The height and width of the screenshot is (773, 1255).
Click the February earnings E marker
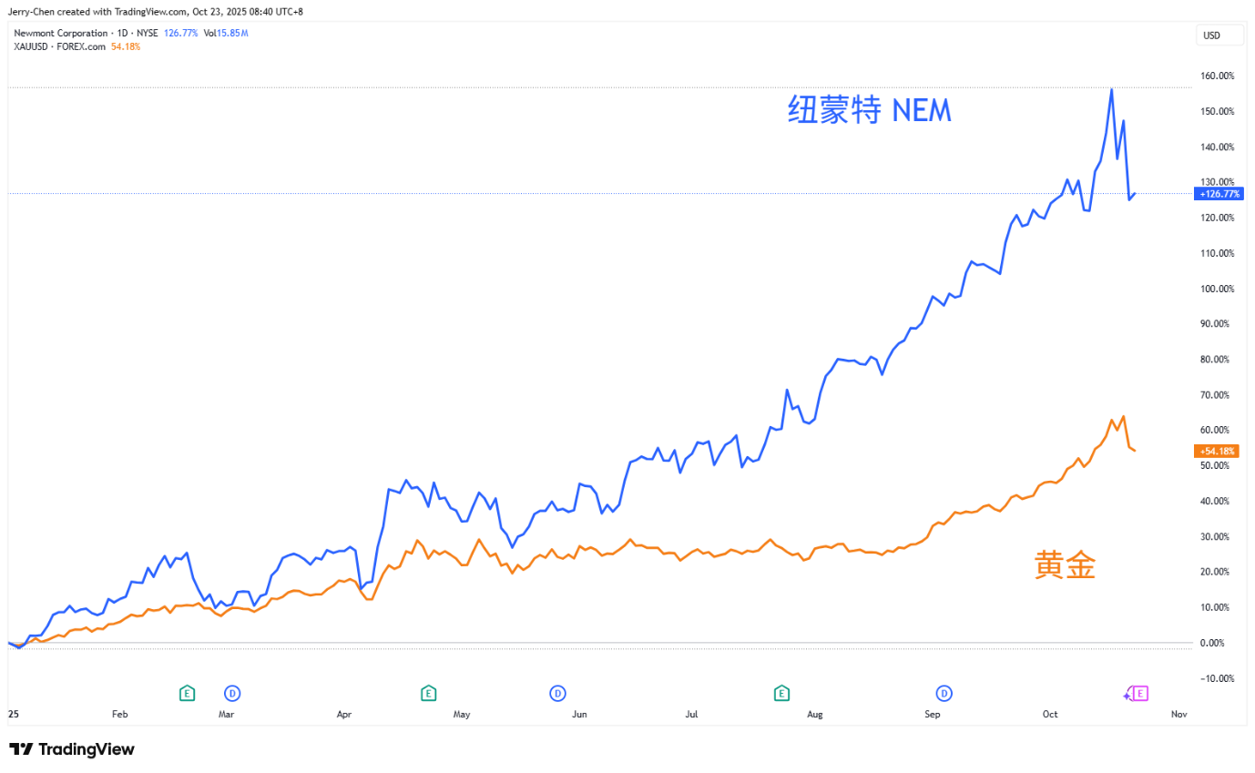(x=187, y=694)
